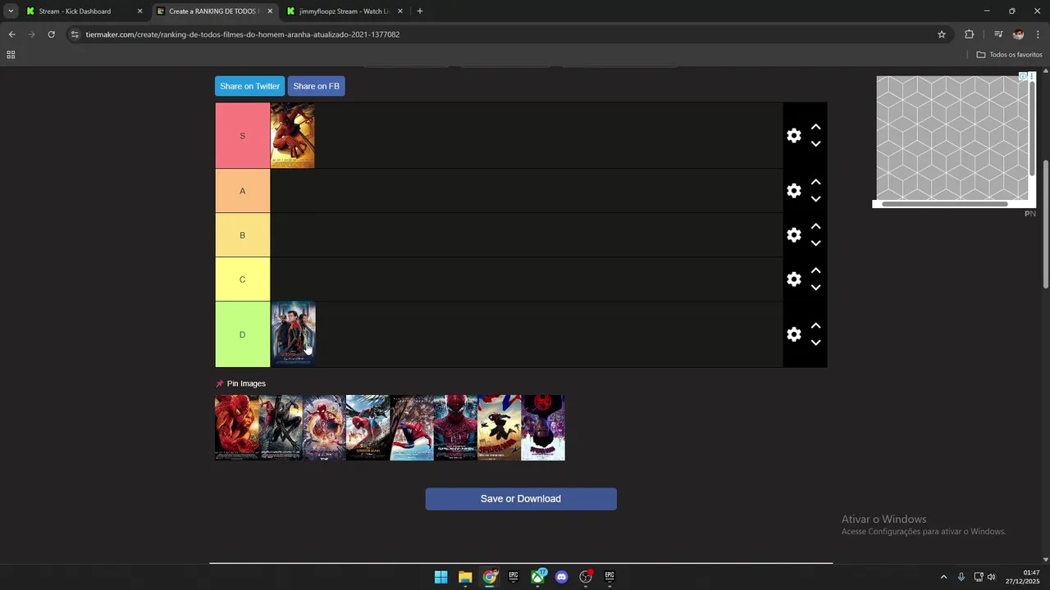Open the ad info icon
1050x590 pixels.
pyautogui.click(x=1023, y=76)
